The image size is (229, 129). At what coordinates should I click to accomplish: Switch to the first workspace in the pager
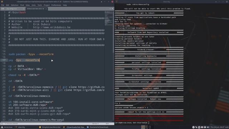pyautogui.click(x=143, y=127)
